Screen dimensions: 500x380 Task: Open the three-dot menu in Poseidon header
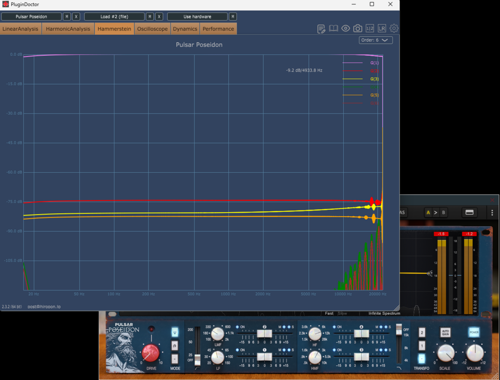[x=492, y=213]
